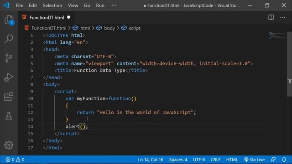Open the Edit menu

click(x=33, y=5)
